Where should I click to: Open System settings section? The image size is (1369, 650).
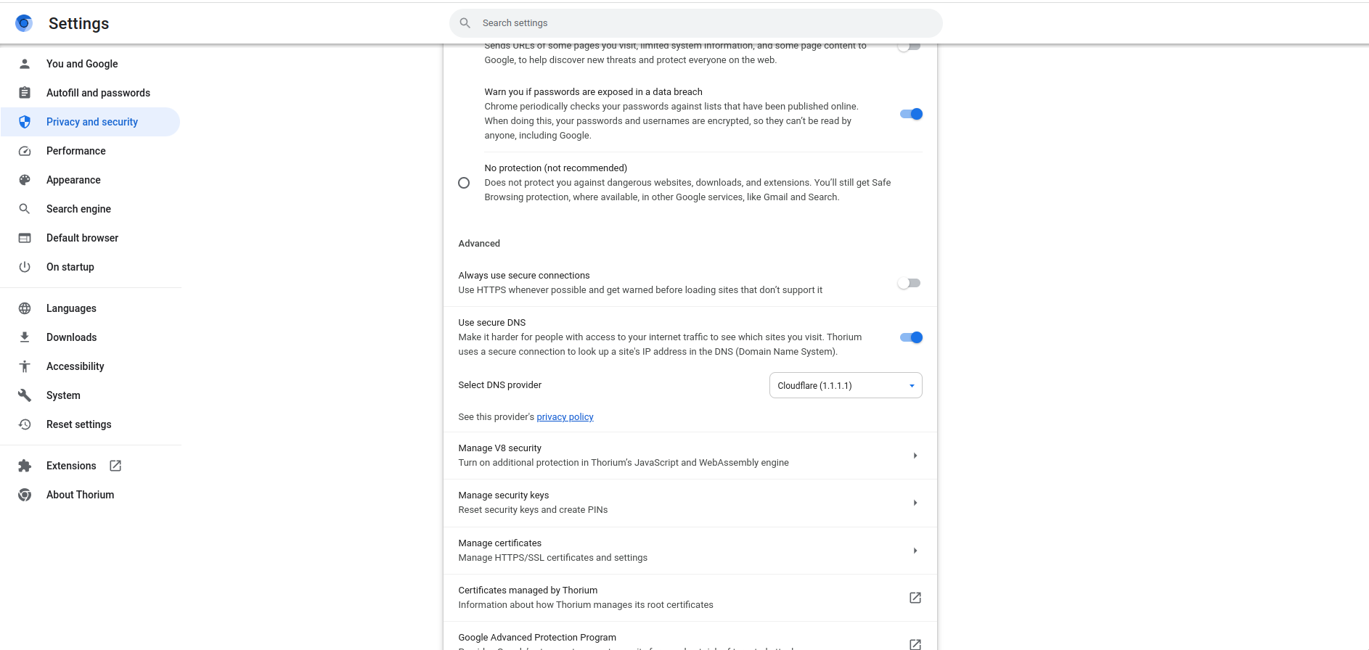[90, 395]
